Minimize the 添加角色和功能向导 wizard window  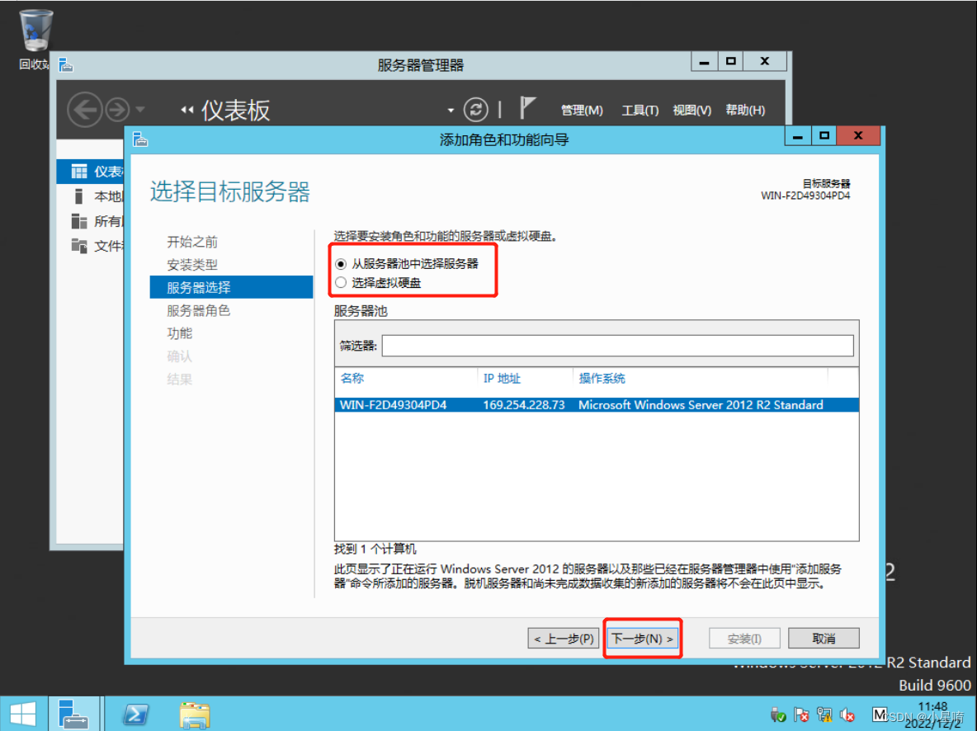[798, 136]
